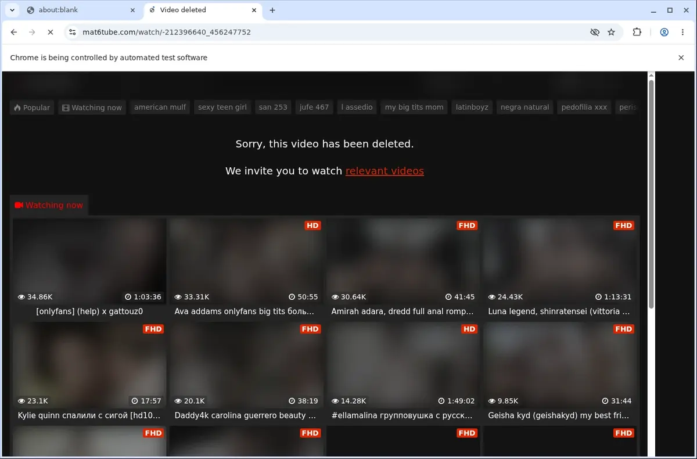Close the Video deleted tab

(x=254, y=10)
